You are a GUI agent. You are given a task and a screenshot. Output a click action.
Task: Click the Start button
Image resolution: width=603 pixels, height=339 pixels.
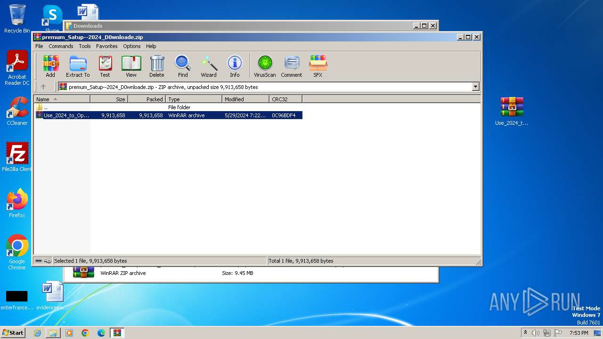(x=13, y=332)
